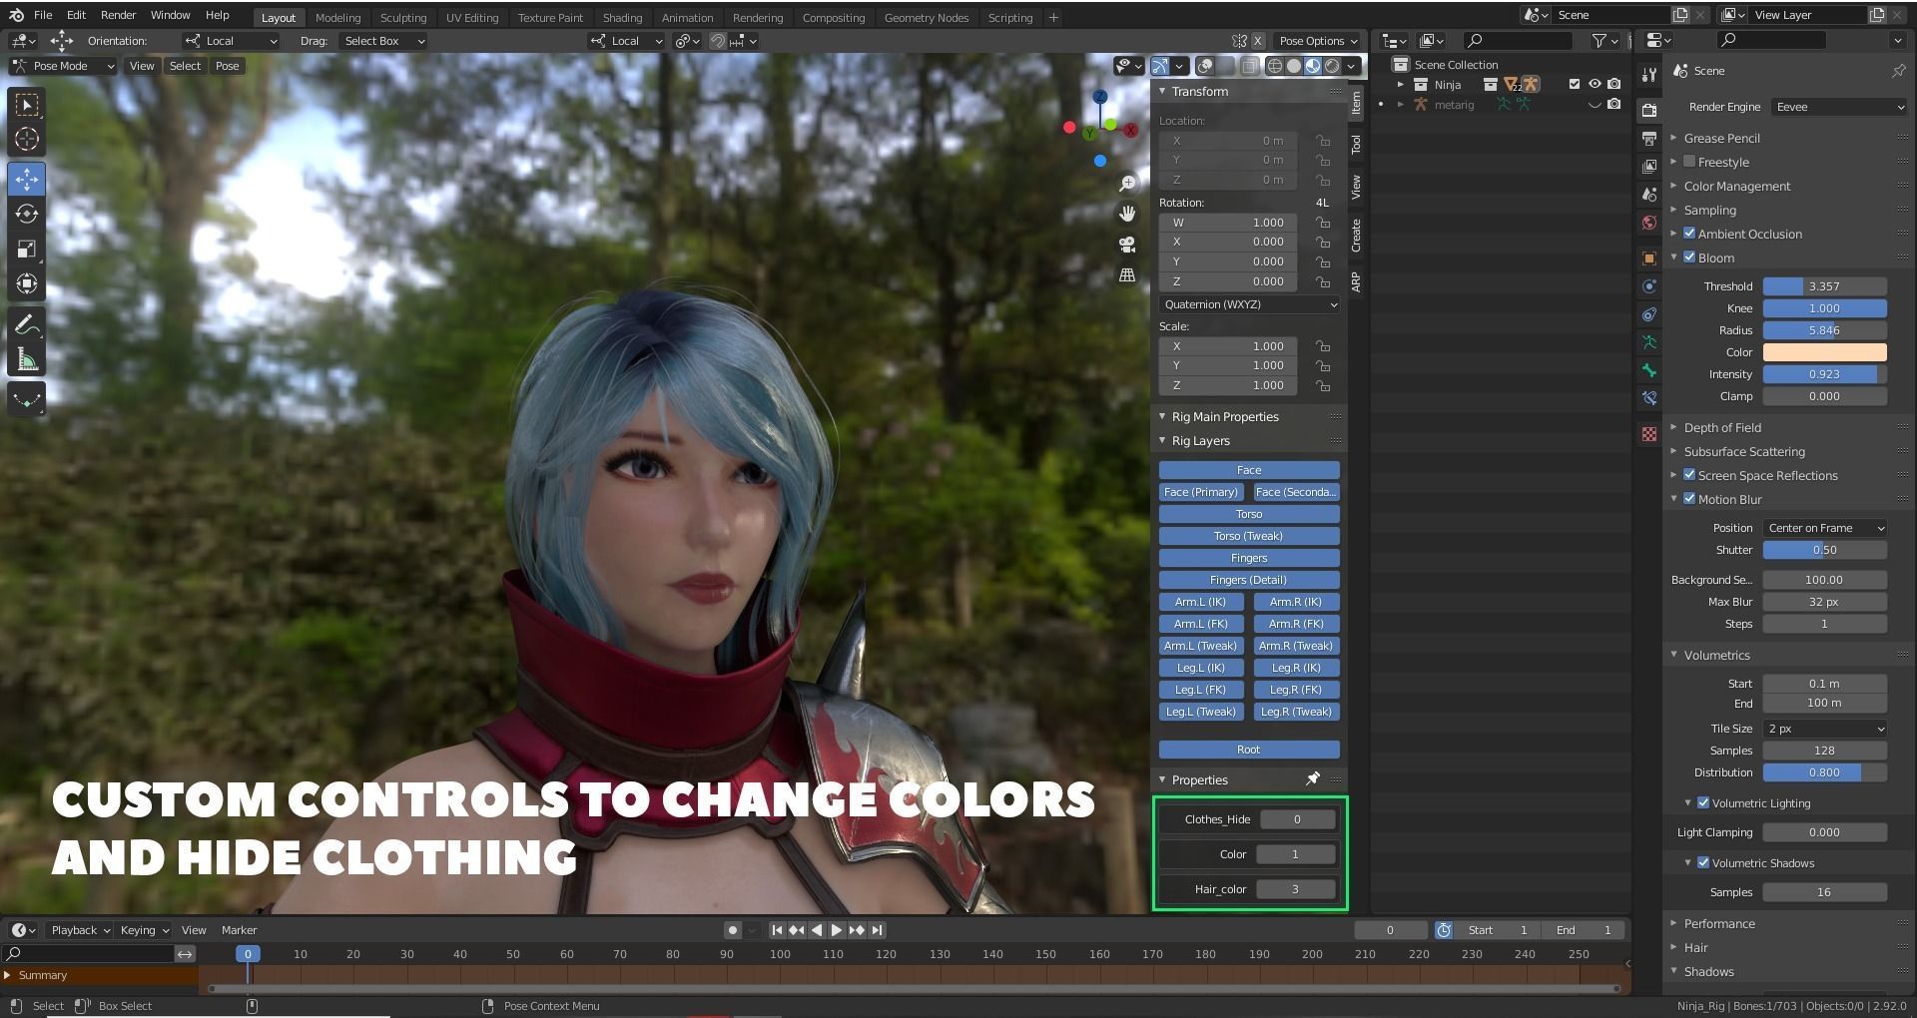1917x1018 pixels.
Task: Toggle the Fingers (Detail) rig layer
Action: coord(1249,580)
